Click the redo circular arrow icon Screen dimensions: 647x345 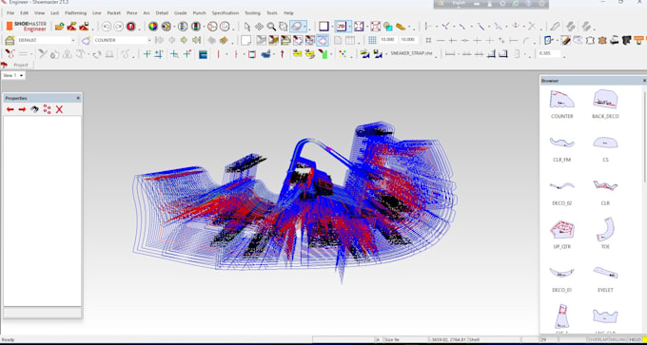118,27
